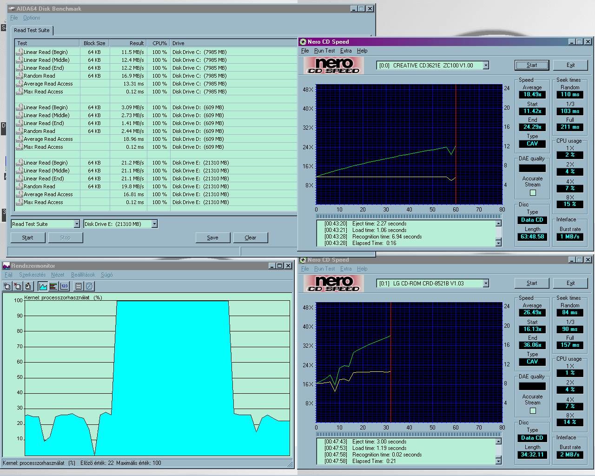Click disk icon of Drive E Average Read Access row
Viewport: 595px width, 476px height.
tap(20, 194)
